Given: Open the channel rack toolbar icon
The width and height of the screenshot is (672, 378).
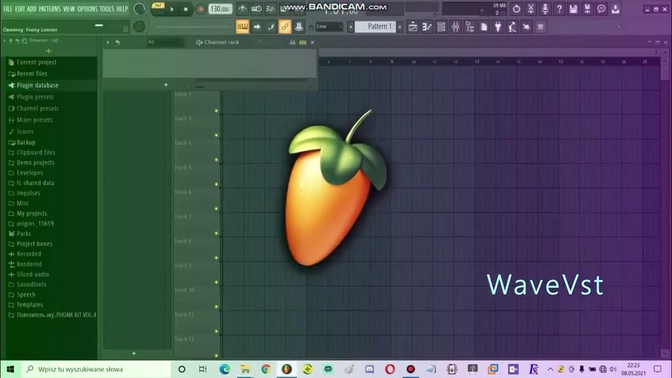Looking at the screenshot, I should click(441, 26).
